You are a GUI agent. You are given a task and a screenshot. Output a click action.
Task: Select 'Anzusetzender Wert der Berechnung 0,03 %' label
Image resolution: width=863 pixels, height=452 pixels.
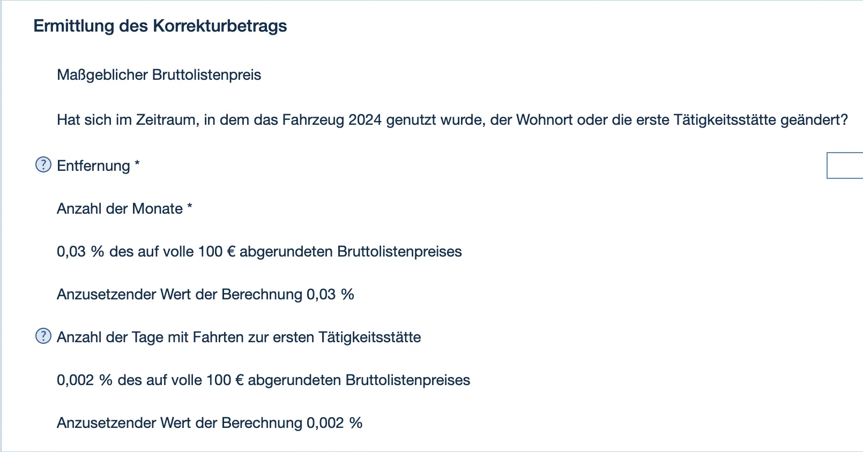click(205, 295)
